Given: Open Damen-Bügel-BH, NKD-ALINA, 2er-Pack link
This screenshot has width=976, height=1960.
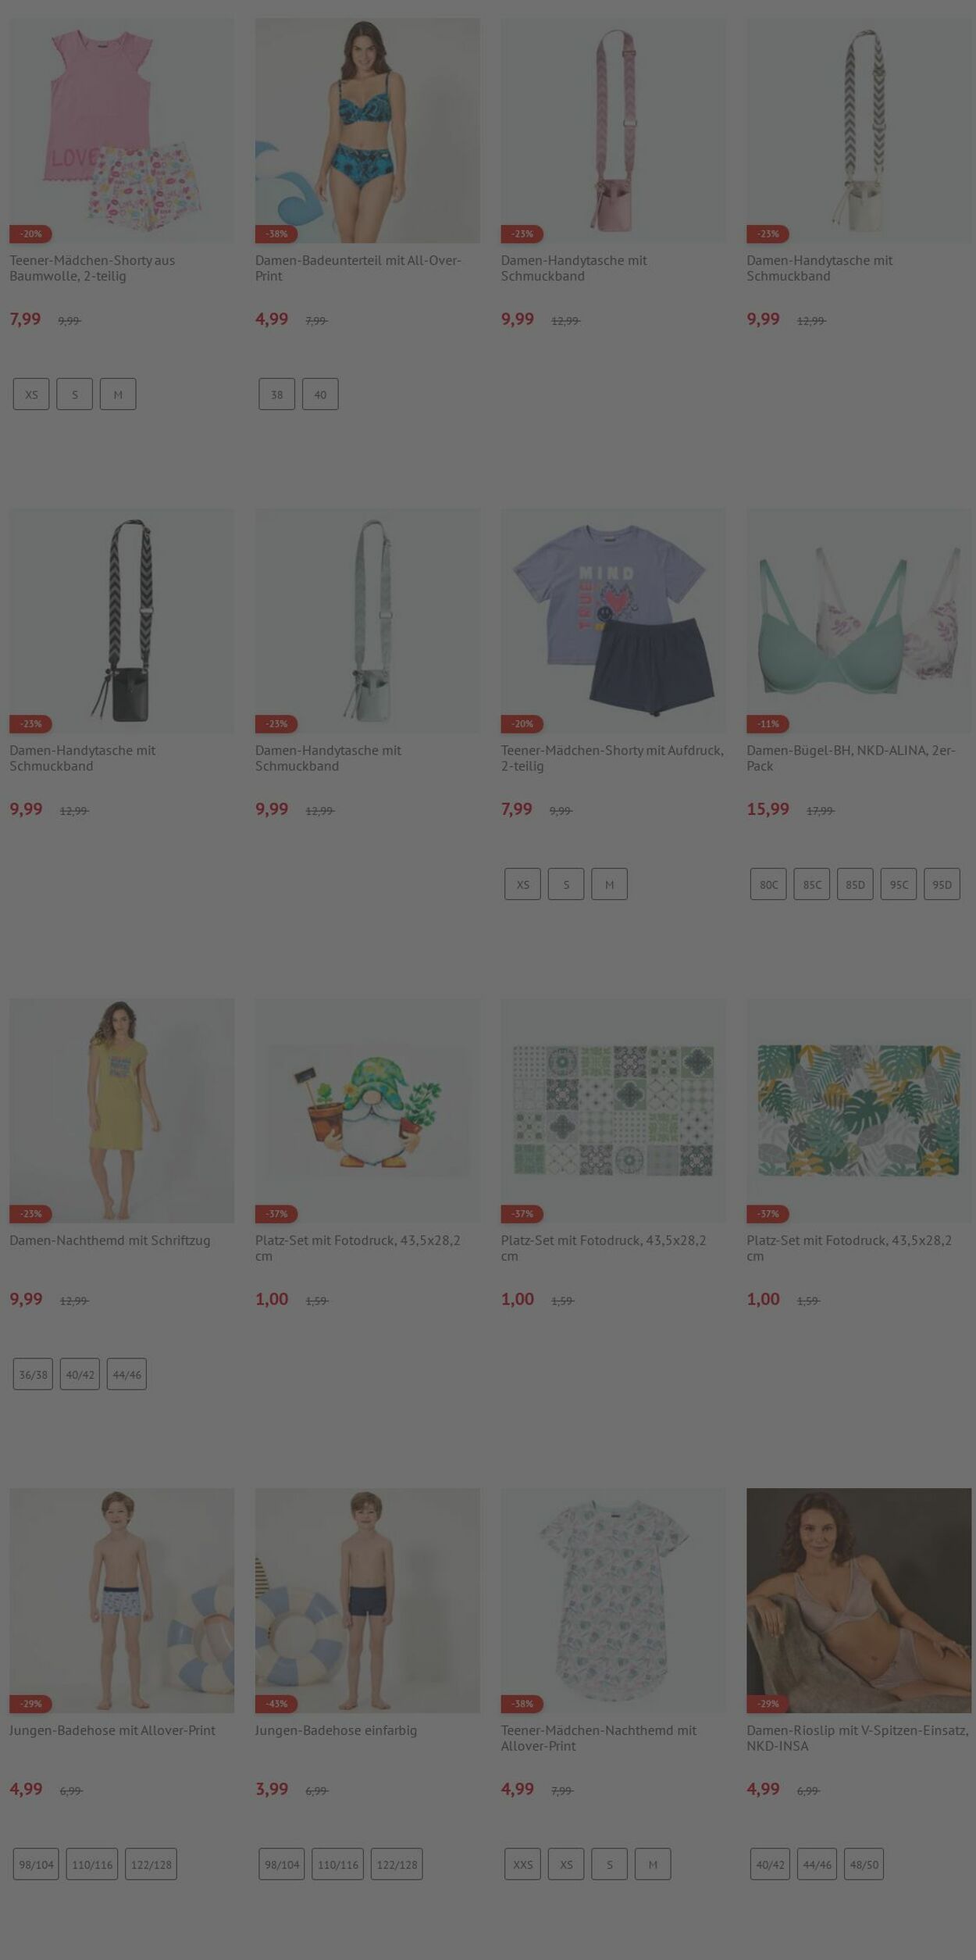Looking at the screenshot, I should 851,758.
